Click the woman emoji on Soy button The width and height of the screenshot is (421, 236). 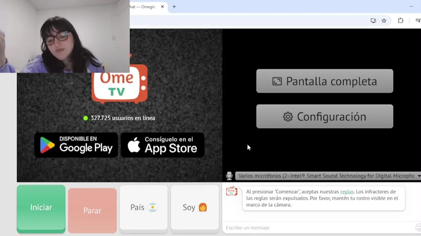(203, 207)
